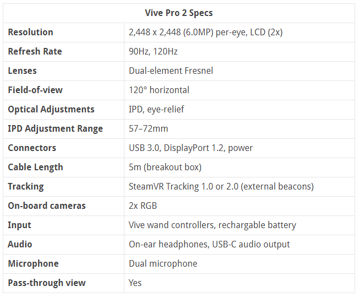Click the 57–72mm IPD range value

(149, 128)
